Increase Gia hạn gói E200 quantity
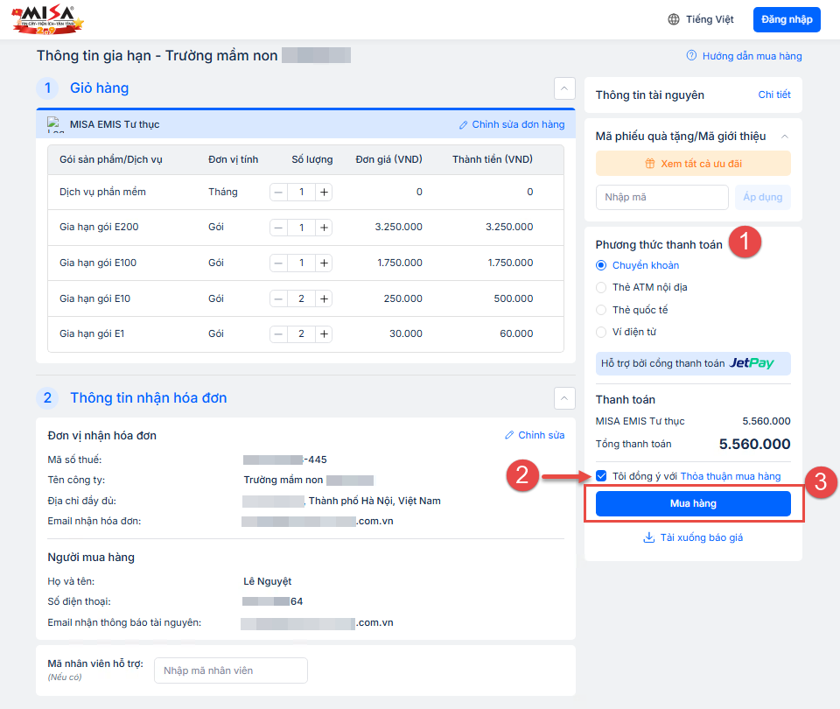The height and width of the screenshot is (709, 840). (x=324, y=228)
